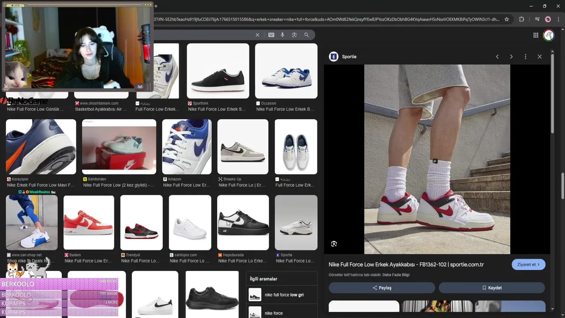Open the Daha Fazla Bilgi link
This screenshot has width=565, height=318.
tap(396, 275)
